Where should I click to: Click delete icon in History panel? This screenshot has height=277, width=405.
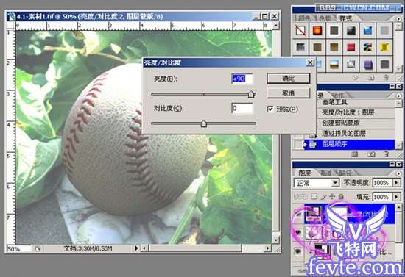coord(386,154)
